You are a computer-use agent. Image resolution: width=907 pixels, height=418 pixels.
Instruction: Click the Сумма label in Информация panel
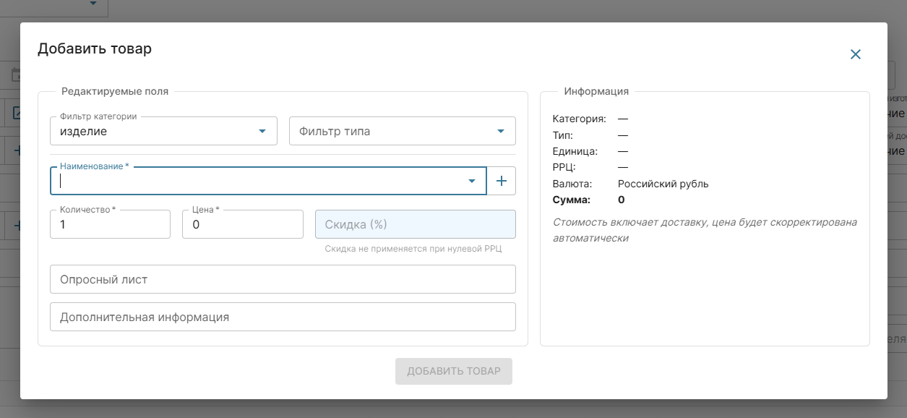coord(571,200)
